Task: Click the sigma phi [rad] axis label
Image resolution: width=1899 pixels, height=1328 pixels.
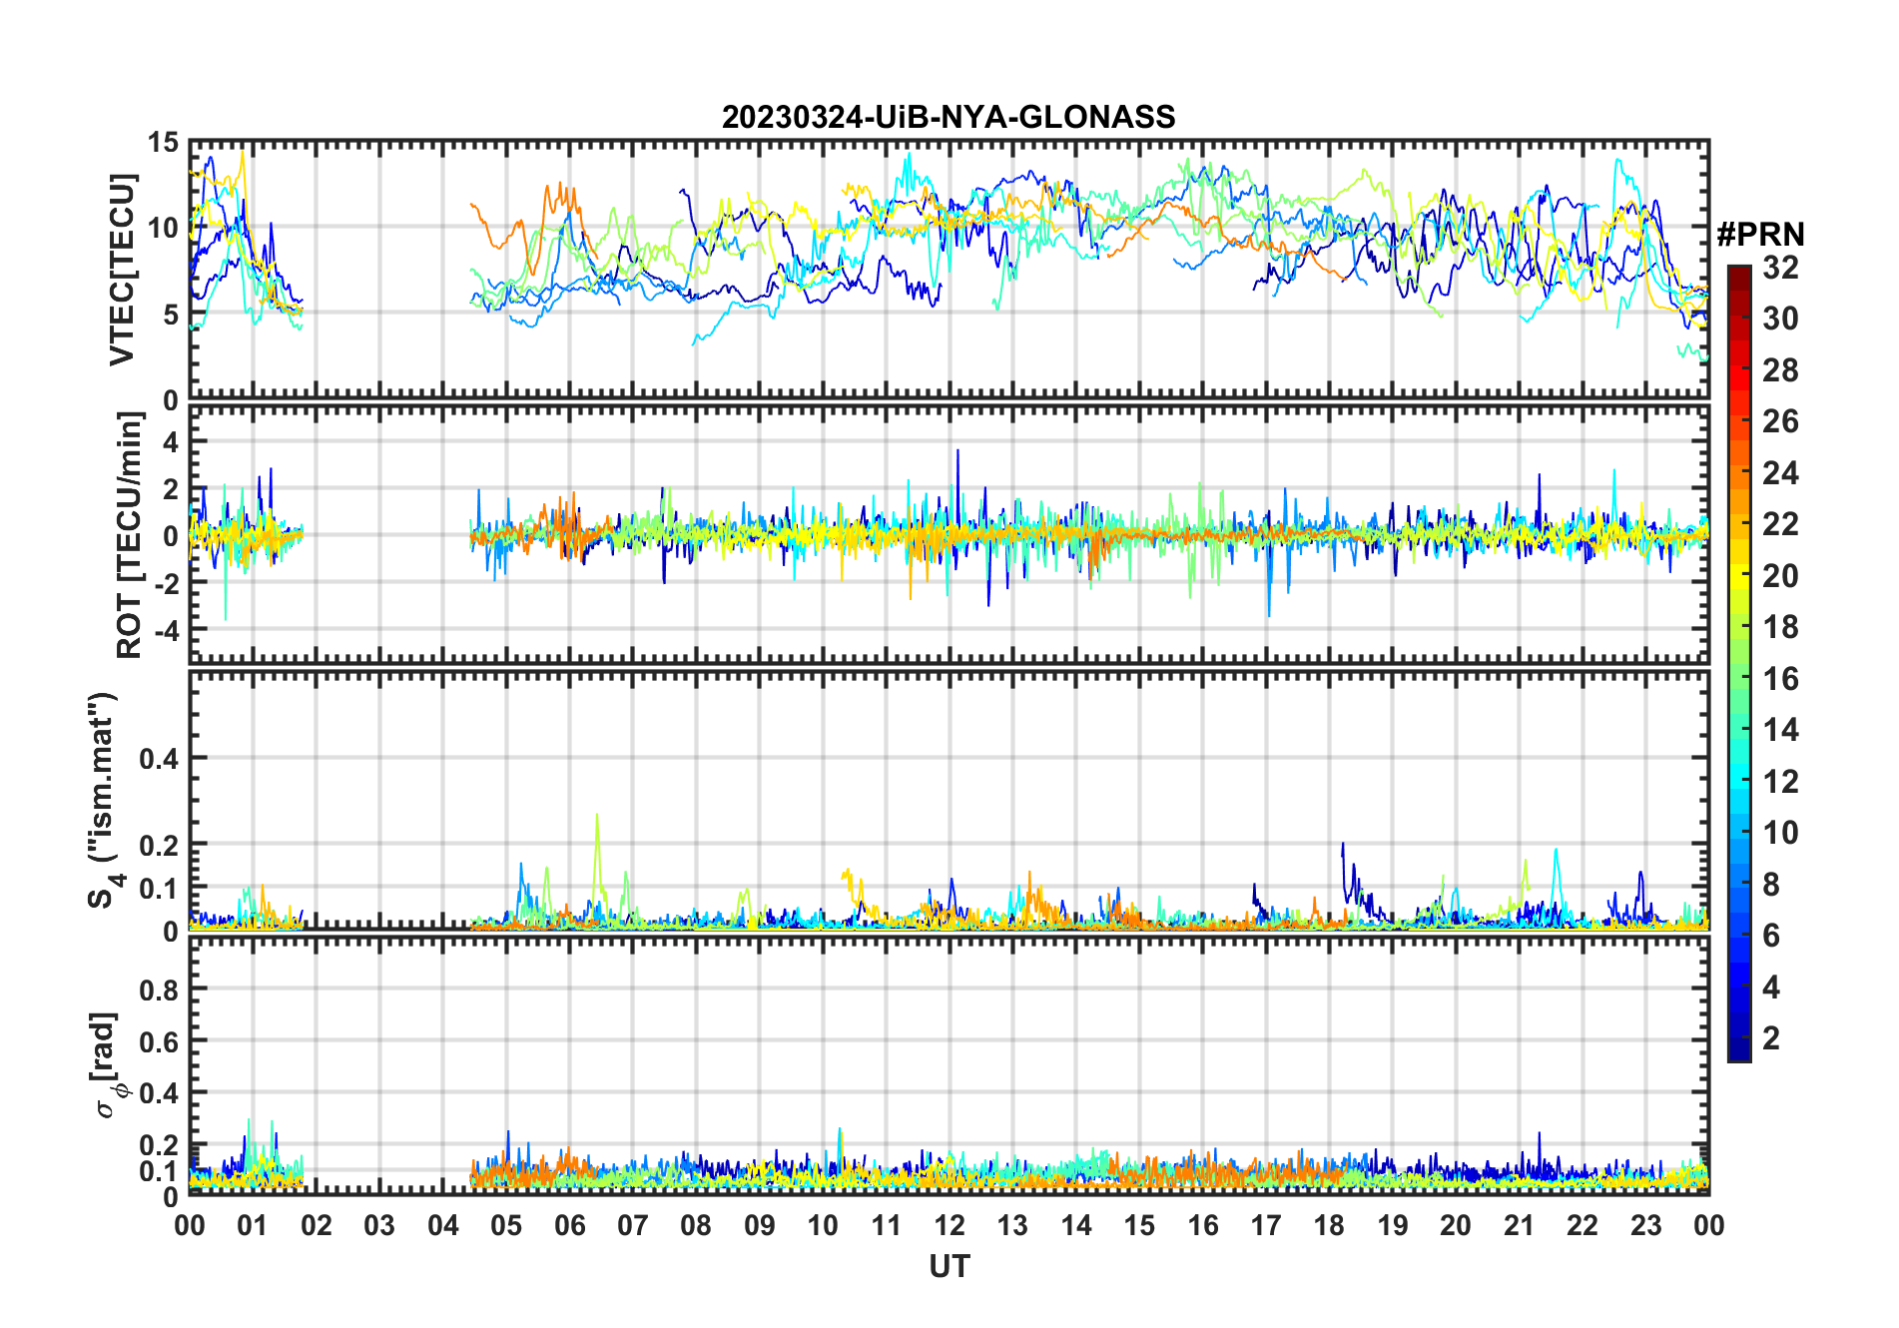Action: (108, 1064)
